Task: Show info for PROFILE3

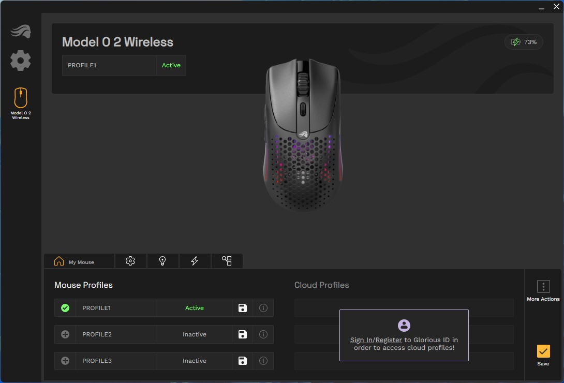Action: 263,361
